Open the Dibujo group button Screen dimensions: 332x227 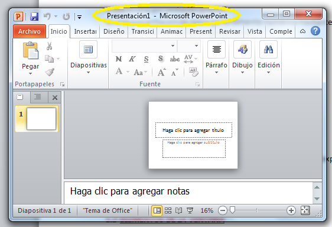(x=242, y=57)
